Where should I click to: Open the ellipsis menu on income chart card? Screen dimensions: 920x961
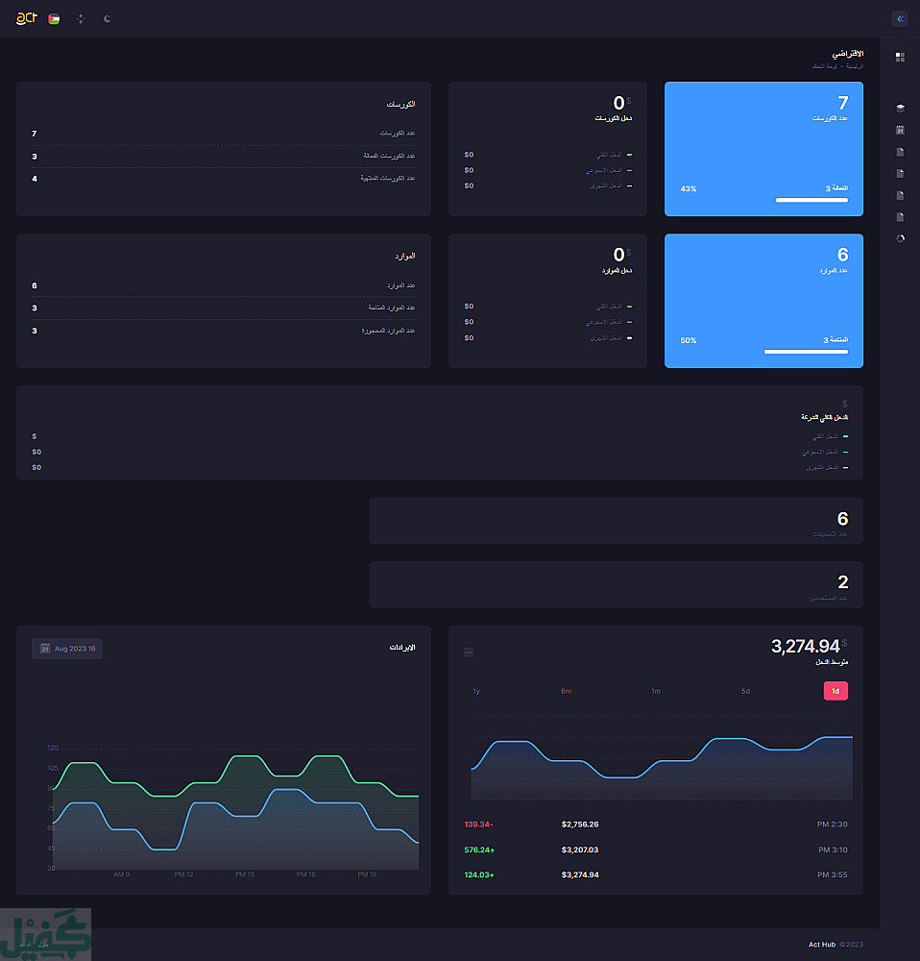[469, 653]
